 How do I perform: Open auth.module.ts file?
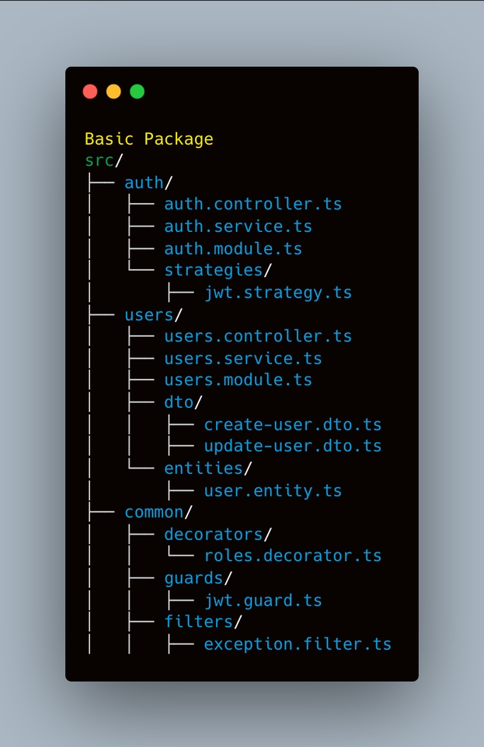click(233, 249)
